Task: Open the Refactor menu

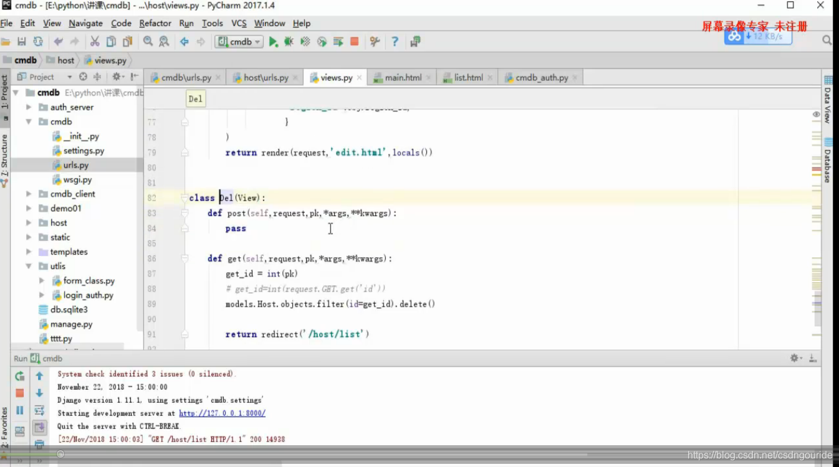Action: [155, 23]
